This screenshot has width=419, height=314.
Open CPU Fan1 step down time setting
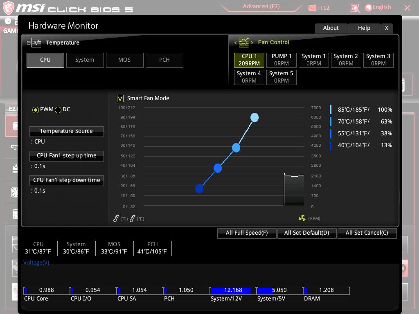coord(66,180)
